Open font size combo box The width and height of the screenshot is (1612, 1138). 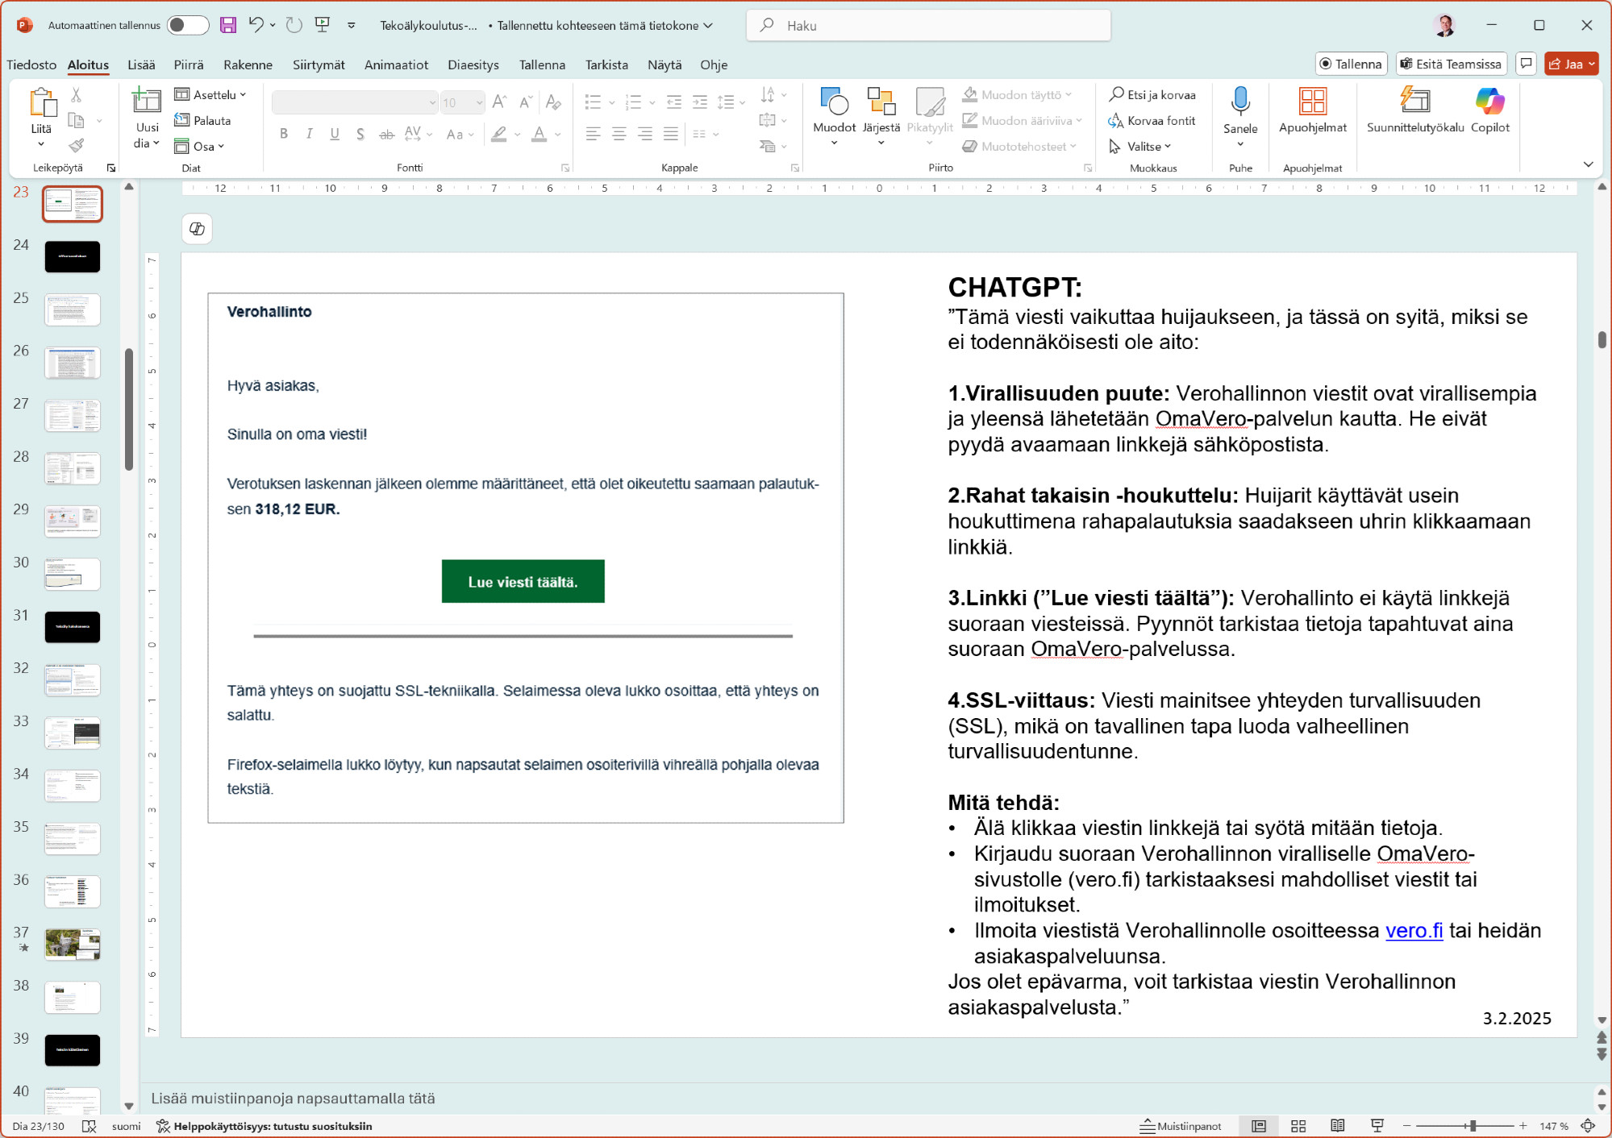(462, 102)
